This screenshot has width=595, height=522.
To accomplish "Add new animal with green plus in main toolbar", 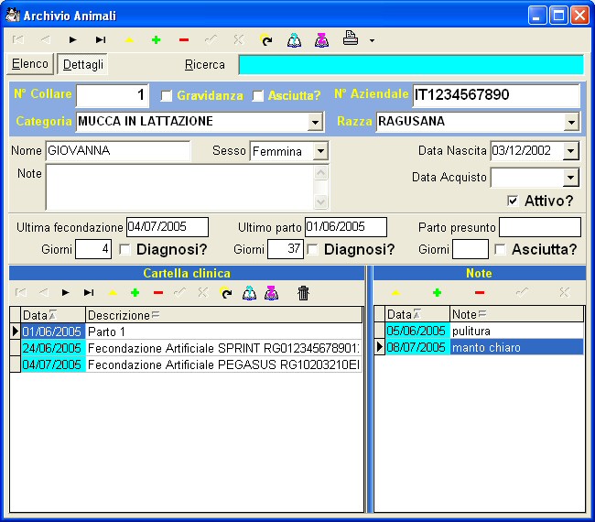I will coord(156,40).
